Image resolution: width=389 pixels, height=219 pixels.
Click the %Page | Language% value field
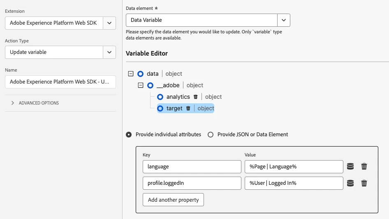click(x=294, y=167)
